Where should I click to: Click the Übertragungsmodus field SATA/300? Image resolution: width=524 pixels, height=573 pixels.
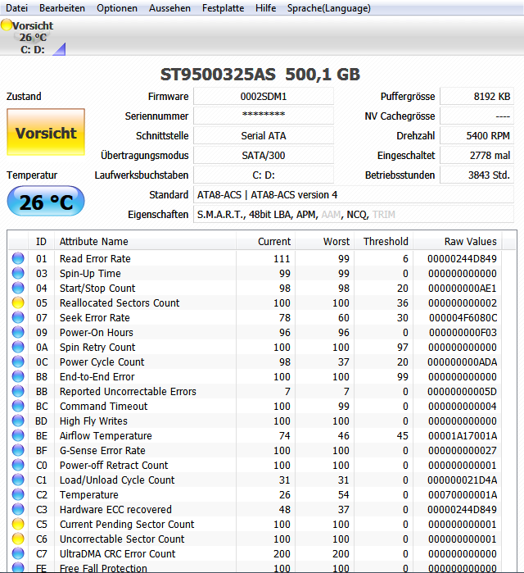[264, 155]
